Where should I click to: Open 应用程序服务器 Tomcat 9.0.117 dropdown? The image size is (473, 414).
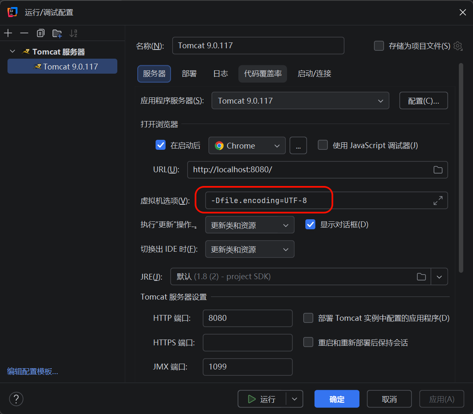click(300, 101)
